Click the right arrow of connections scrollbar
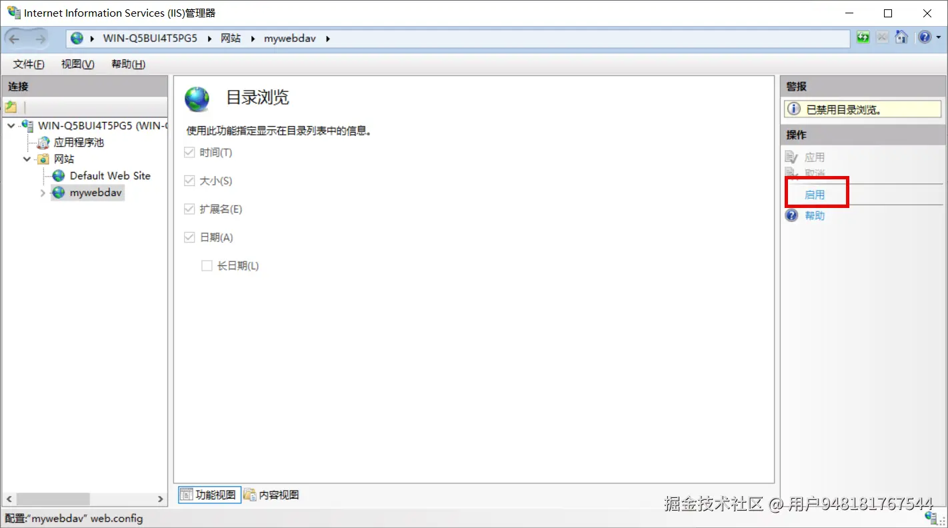The height and width of the screenshot is (528, 948). (160, 499)
